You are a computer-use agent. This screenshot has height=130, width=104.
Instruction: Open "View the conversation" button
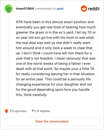pos(52,121)
